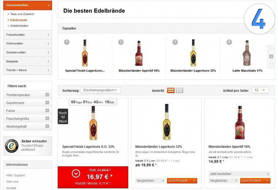Screen dimensions: 278x190
Task: Click the Noch 12 Stück stock badge
Action: coord(63,116)
